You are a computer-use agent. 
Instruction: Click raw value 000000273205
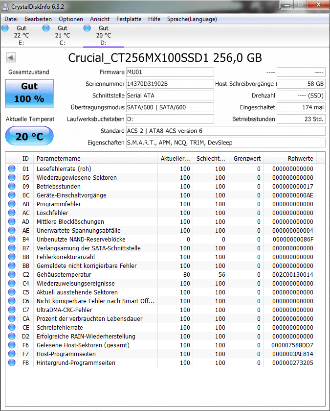pos(293,363)
